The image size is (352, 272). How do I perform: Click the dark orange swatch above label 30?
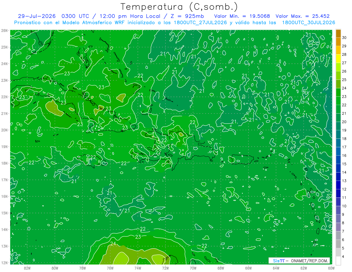click(x=338, y=33)
